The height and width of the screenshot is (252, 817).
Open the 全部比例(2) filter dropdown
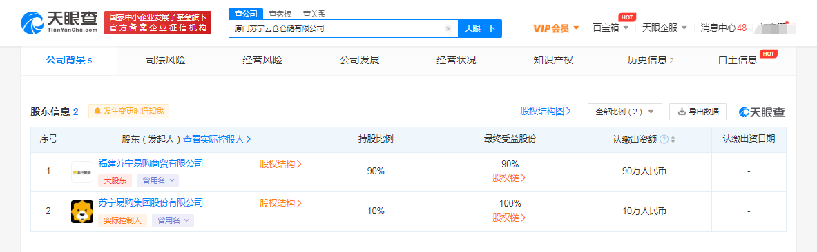click(625, 112)
